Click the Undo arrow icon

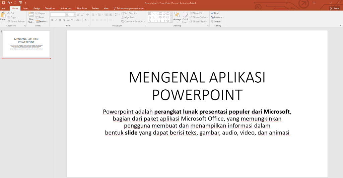[9, 3]
